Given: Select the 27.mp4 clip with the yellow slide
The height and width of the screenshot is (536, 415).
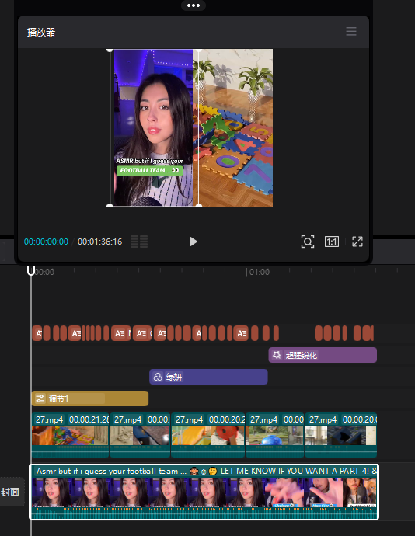Looking at the screenshot, I should click(x=208, y=435).
